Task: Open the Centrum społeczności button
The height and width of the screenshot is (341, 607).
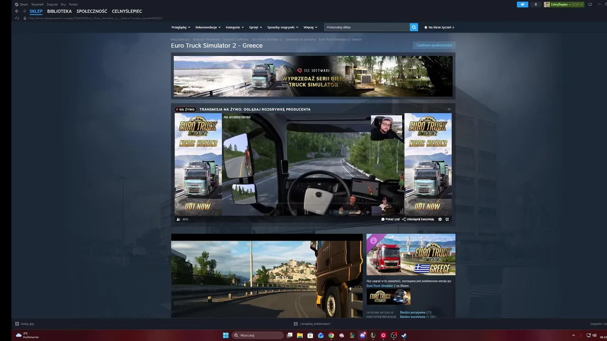Action: pos(434,45)
